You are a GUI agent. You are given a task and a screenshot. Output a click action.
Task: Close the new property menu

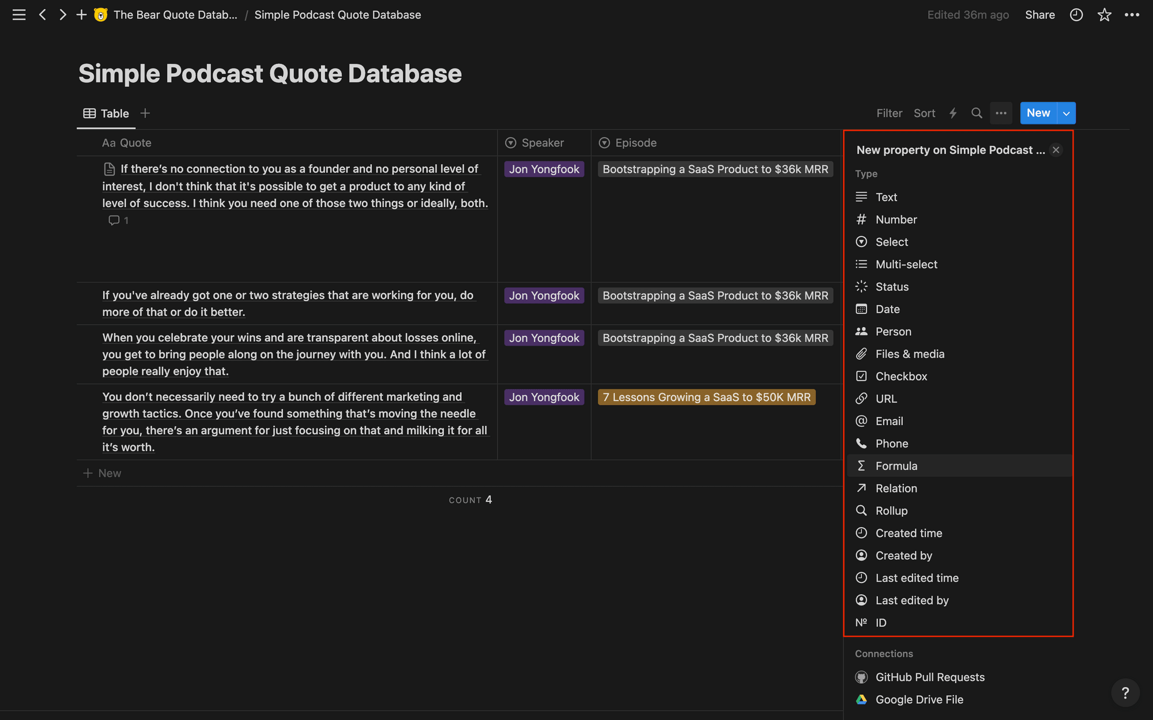pyautogui.click(x=1056, y=150)
